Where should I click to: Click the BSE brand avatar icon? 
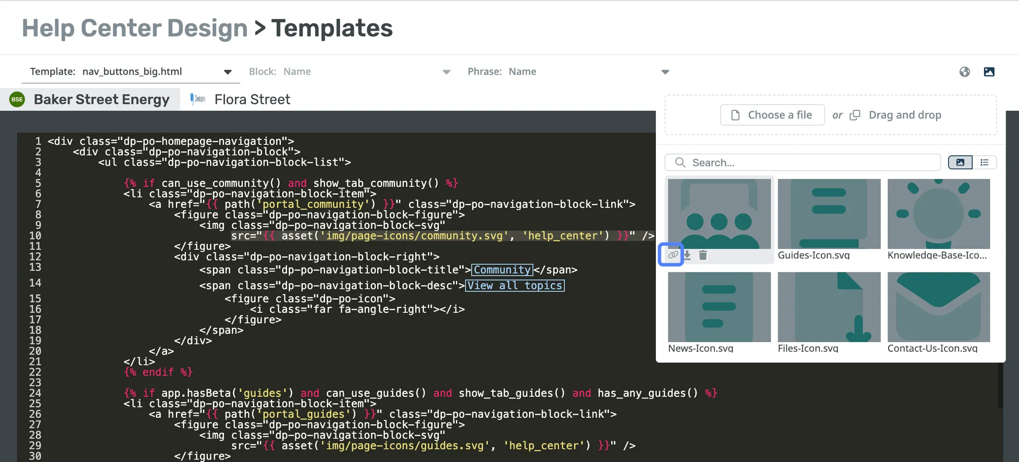[x=17, y=99]
